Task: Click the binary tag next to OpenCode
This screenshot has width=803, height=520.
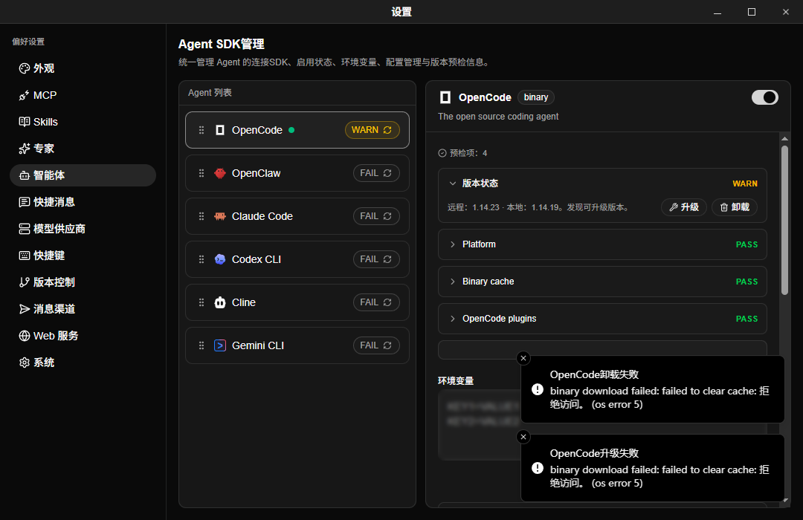Action: (535, 97)
